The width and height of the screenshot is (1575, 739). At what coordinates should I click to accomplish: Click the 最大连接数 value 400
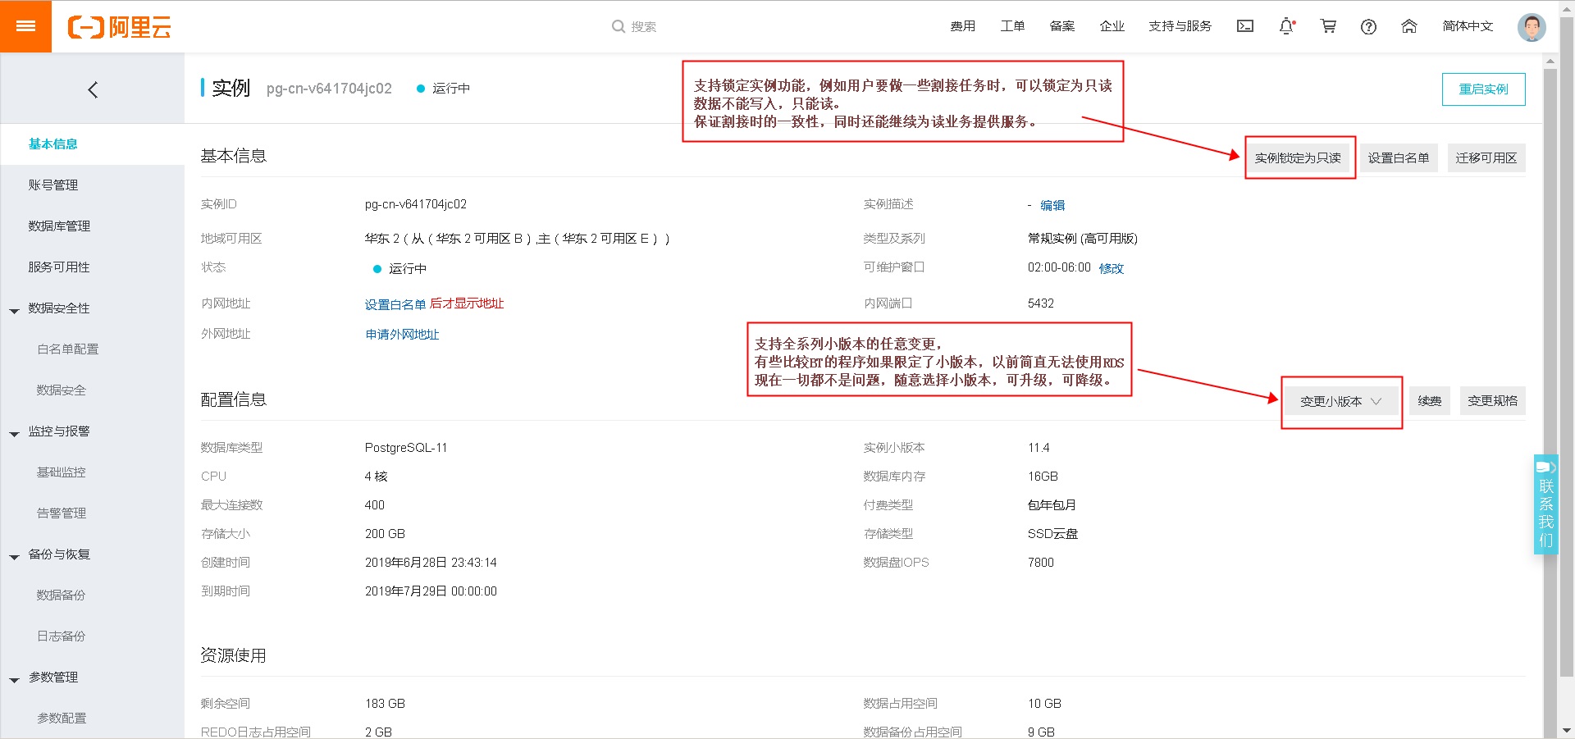pos(375,505)
